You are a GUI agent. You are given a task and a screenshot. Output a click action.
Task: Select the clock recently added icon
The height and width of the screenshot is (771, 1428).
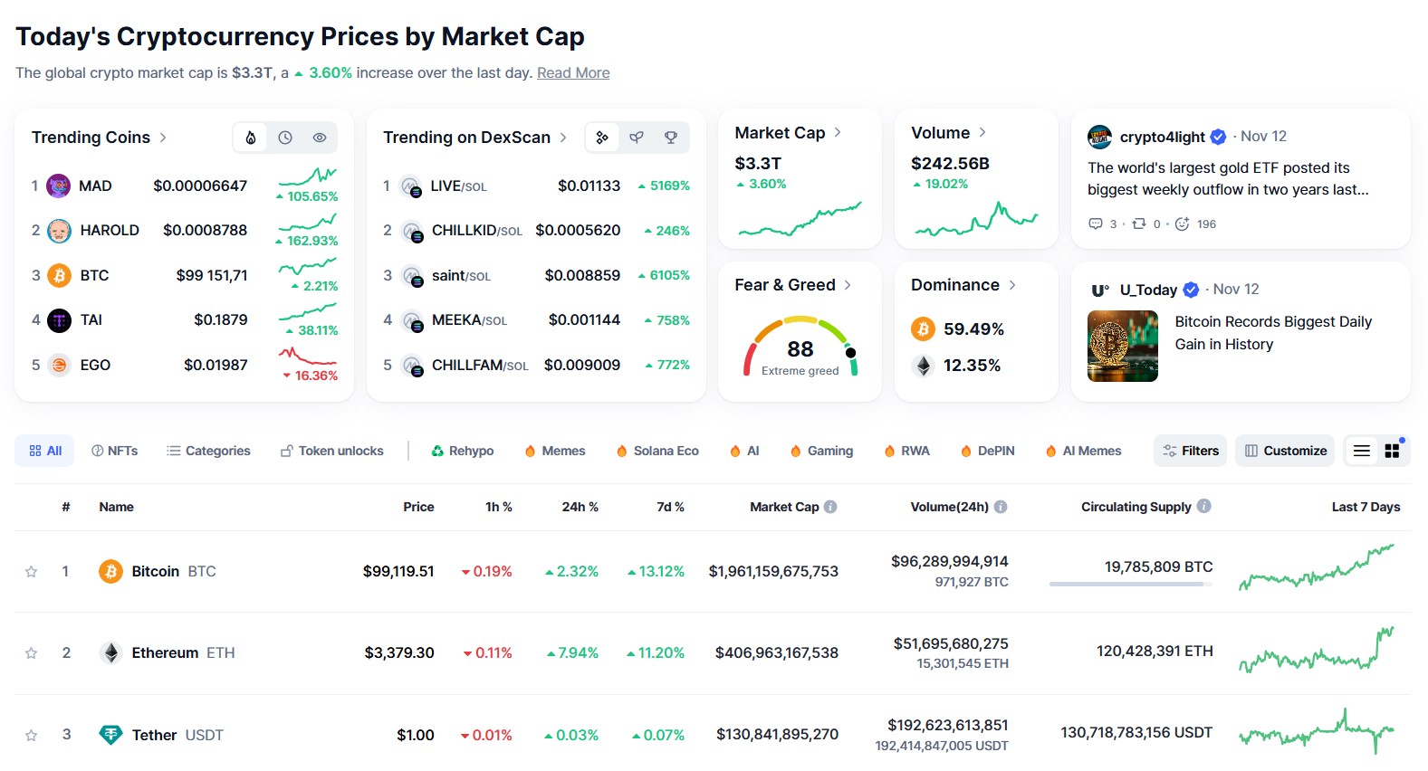285,138
